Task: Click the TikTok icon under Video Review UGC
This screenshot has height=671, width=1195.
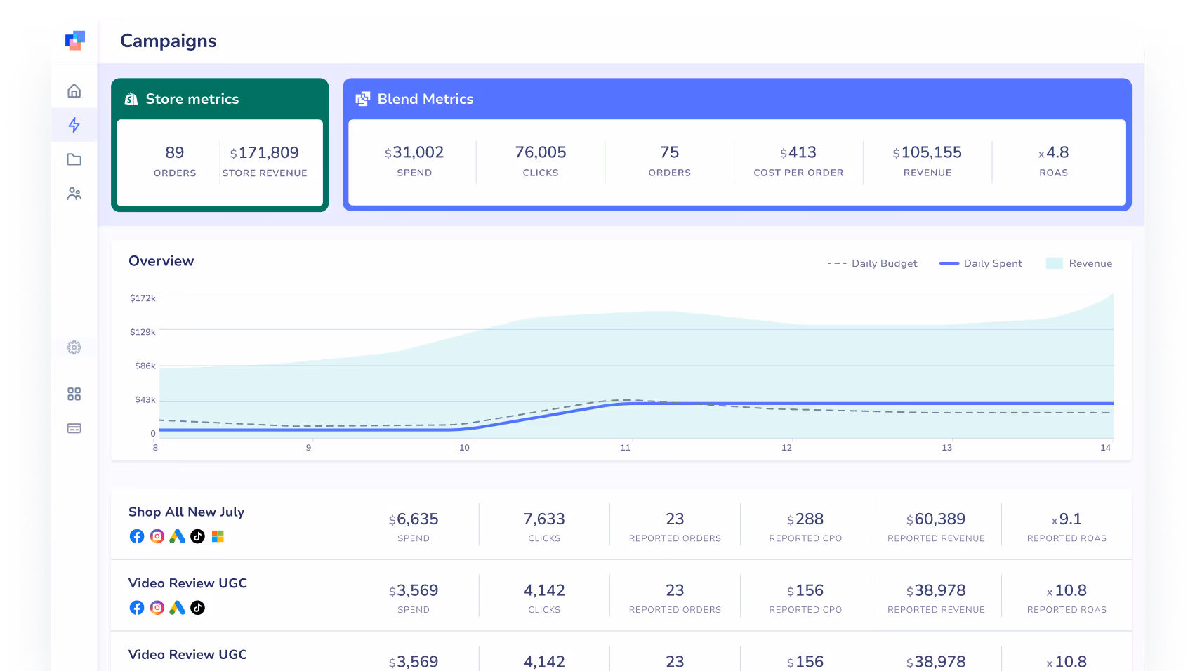Action: (x=198, y=608)
